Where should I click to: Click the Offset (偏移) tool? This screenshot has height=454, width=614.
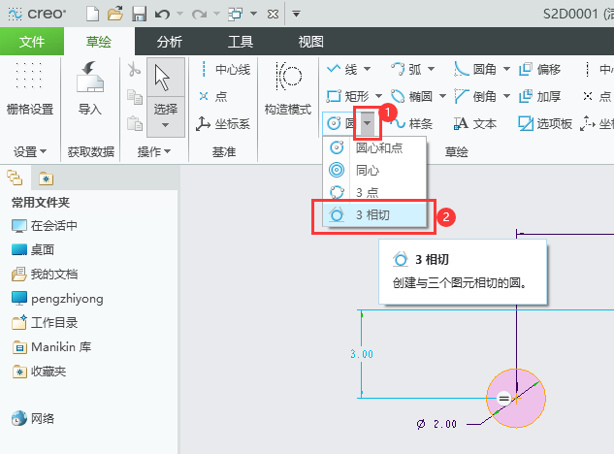[539, 69]
